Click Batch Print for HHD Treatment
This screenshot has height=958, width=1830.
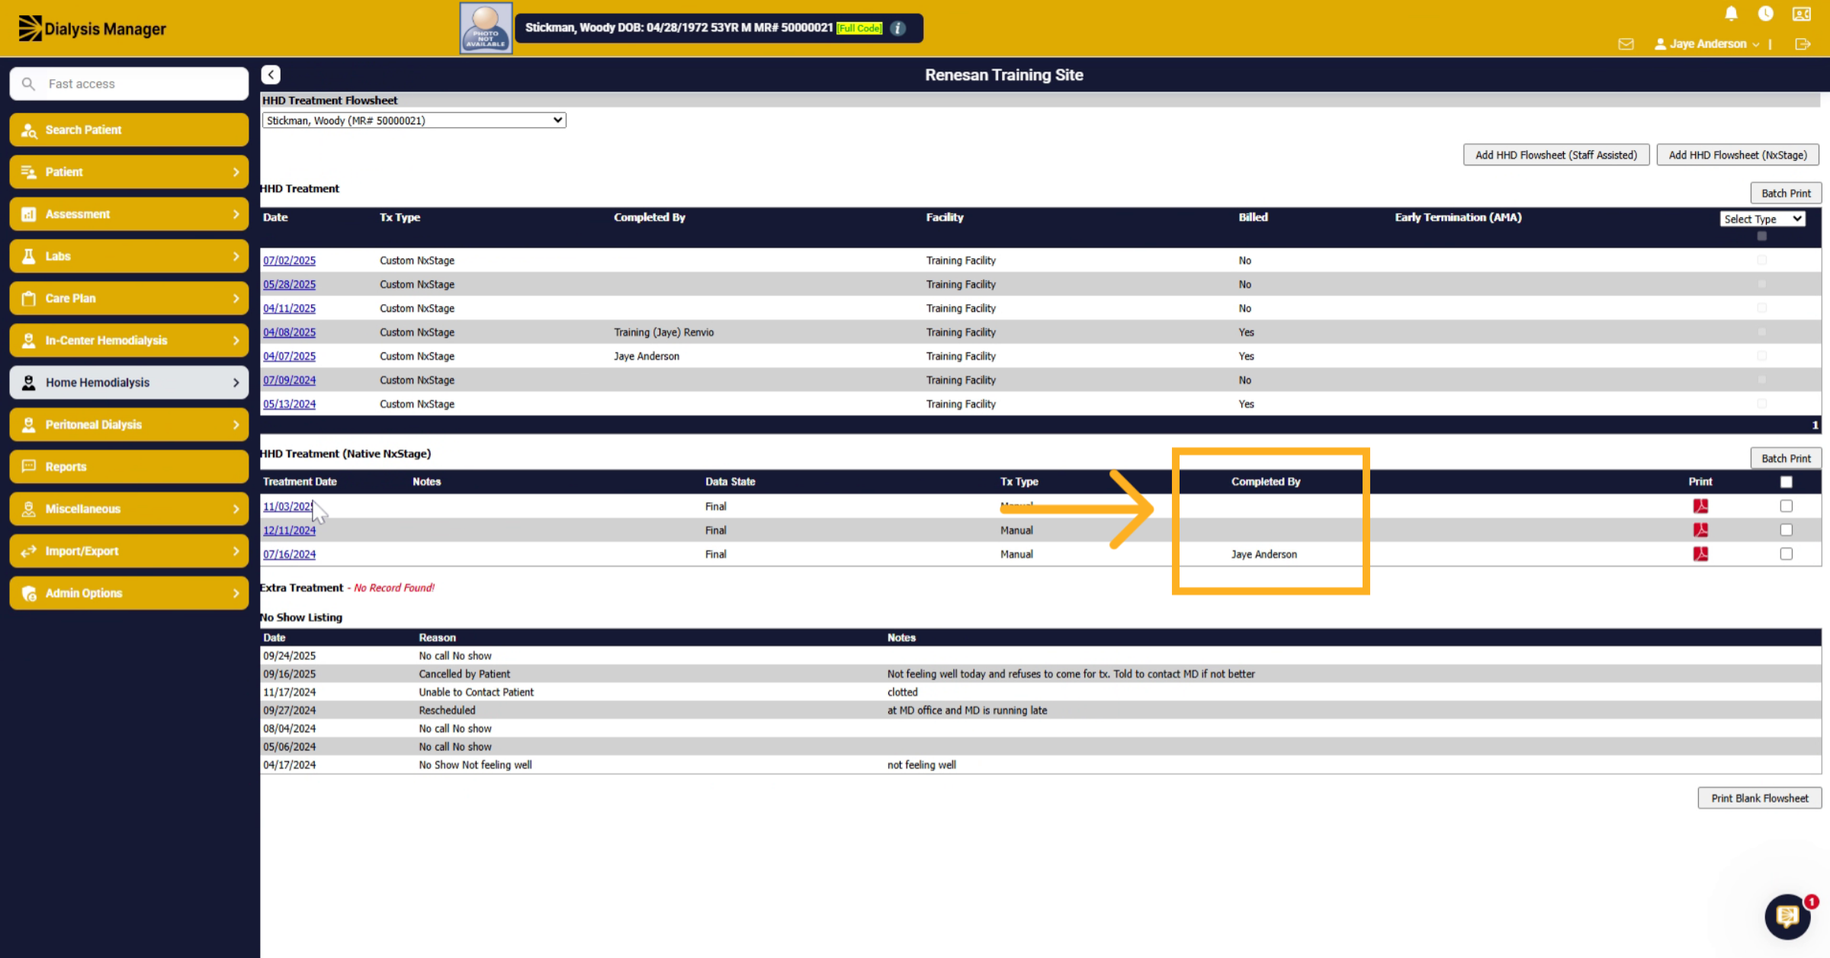(x=1786, y=193)
